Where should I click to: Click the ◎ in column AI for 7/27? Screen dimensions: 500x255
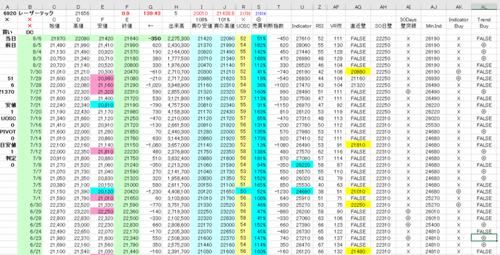coord(408,92)
